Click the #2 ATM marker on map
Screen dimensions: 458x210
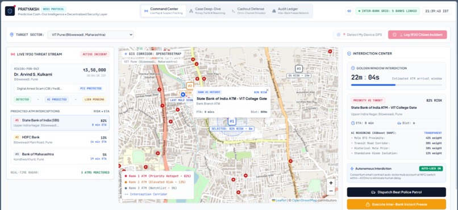(190, 86)
